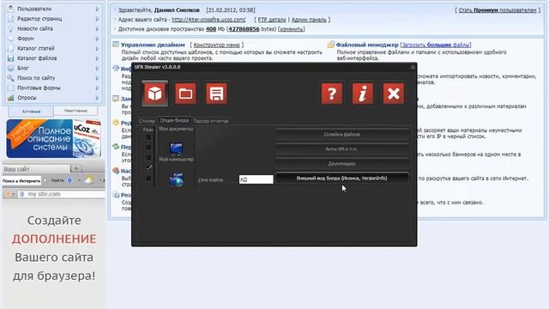The height and width of the screenshot is (309, 549).
Task: Open the uCoz Полное описание системы banner
Action: 53,139
